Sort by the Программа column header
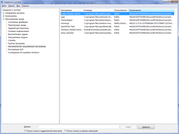This screenshot has width=179, height=134. click(72, 10)
